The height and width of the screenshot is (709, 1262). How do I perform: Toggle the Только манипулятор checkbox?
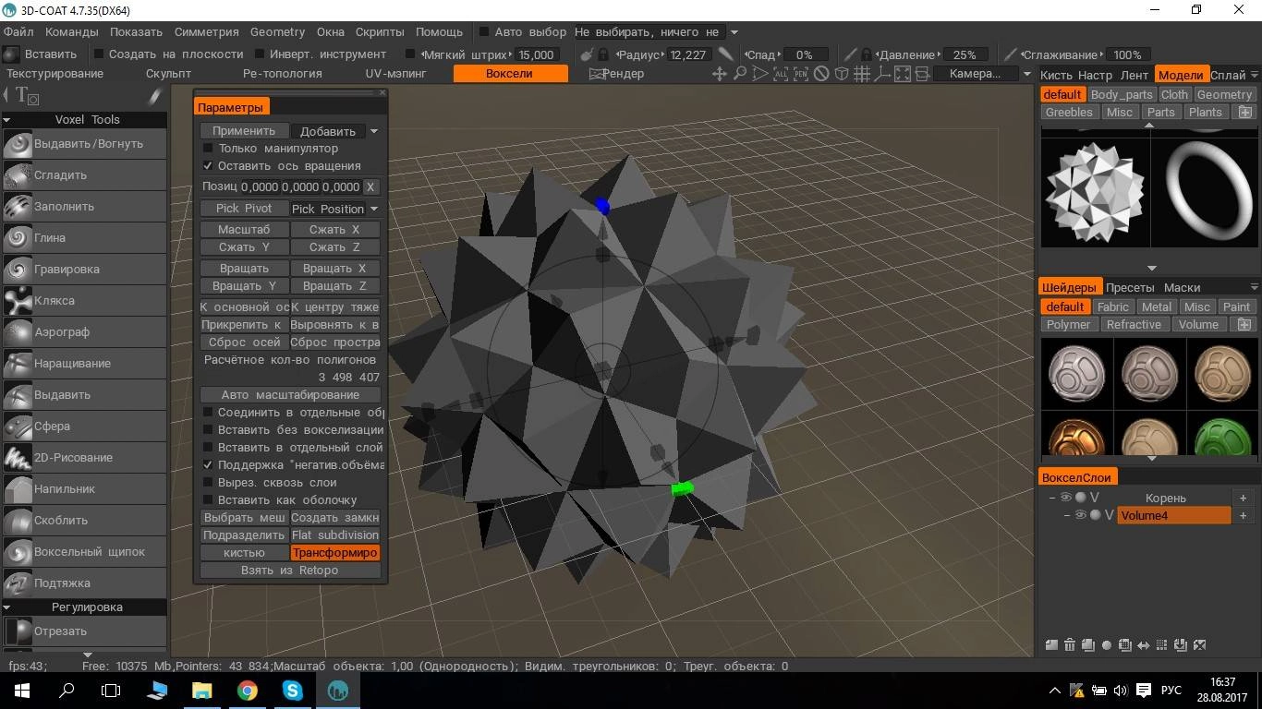point(208,148)
